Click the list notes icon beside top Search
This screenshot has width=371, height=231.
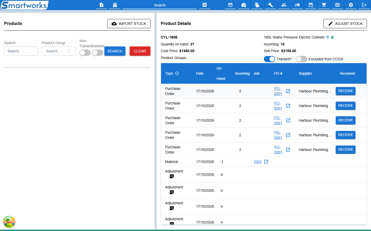tap(205, 5)
